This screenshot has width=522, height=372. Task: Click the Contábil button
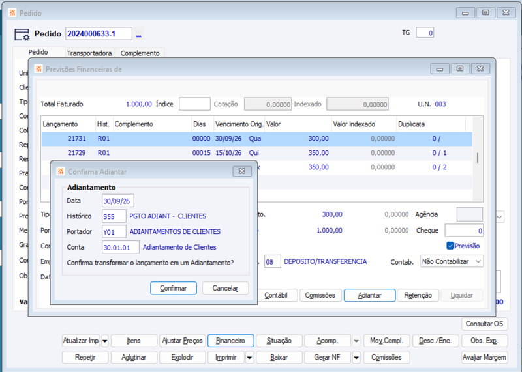(276, 295)
